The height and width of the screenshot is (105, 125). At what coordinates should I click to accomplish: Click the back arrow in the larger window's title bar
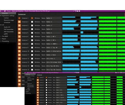tap(1, 11)
